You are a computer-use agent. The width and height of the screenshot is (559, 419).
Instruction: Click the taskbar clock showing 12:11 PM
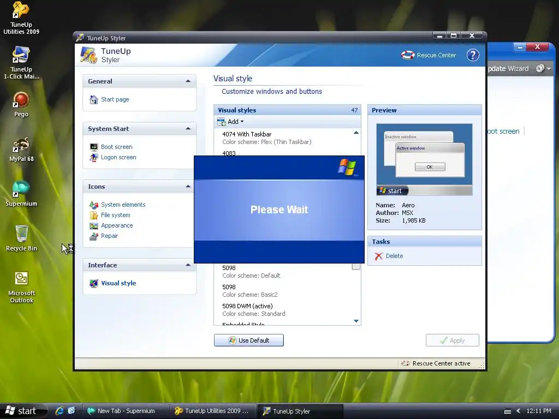tap(539, 411)
